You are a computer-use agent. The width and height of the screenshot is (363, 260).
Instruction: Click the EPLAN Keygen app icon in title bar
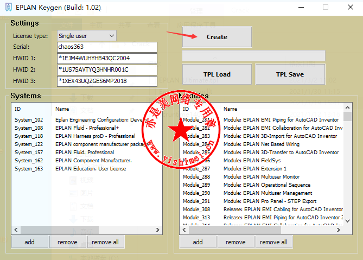click(9, 7)
